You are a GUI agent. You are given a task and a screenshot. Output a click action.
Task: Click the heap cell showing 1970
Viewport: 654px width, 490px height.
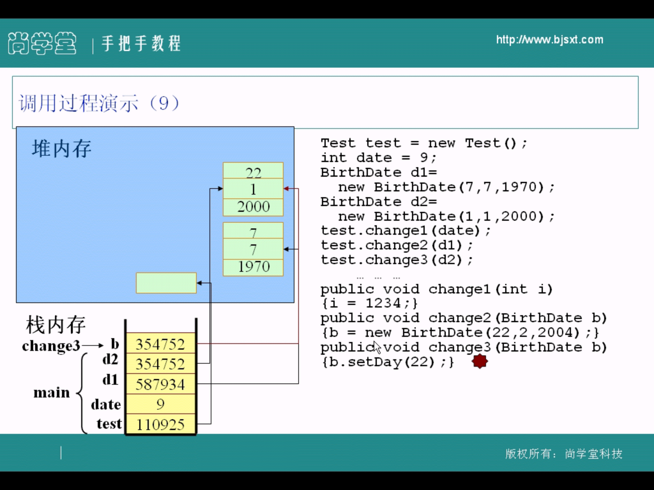253,267
